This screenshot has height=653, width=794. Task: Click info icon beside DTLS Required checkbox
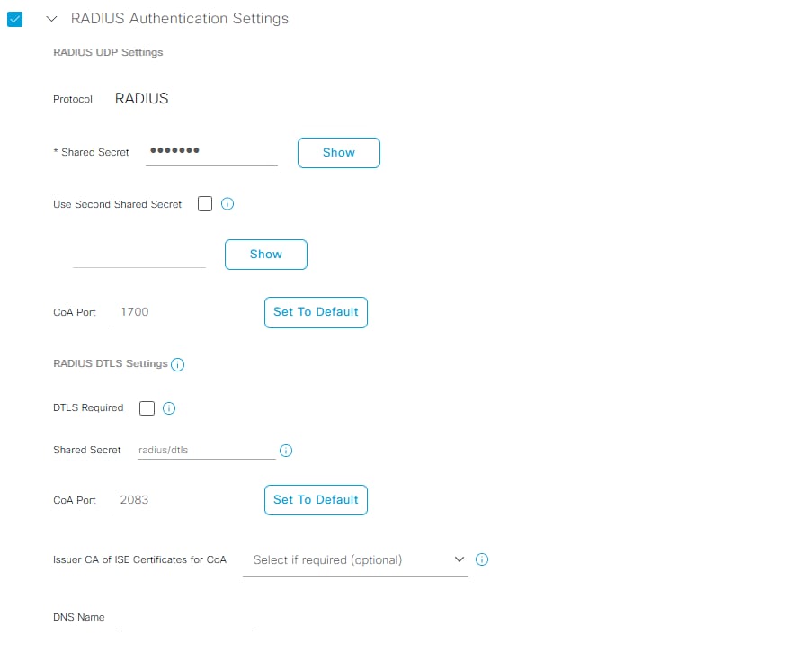click(x=169, y=408)
